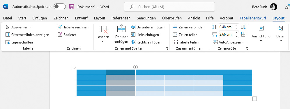Open the Zeichnen ribbon tab
The image size is (290, 109).
[61, 18]
